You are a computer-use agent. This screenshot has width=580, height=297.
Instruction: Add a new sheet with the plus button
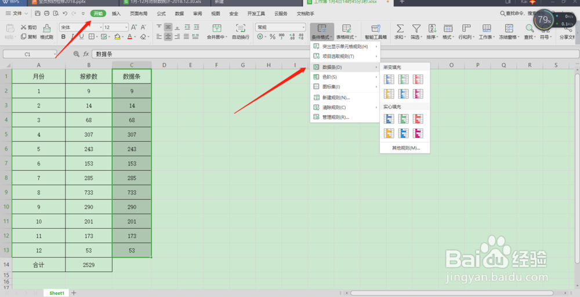[74, 293]
